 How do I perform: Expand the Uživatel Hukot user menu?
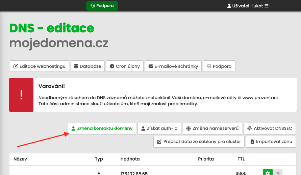[x=248, y=6]
